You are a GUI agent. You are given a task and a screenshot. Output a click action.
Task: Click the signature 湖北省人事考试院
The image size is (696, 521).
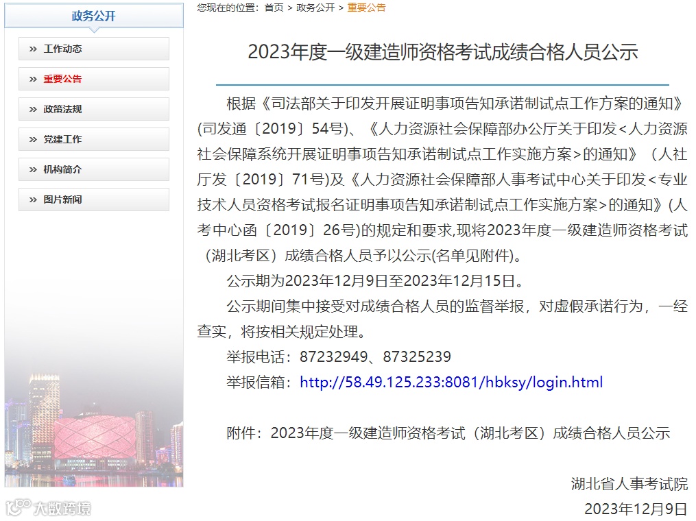[x=629, y=484]
